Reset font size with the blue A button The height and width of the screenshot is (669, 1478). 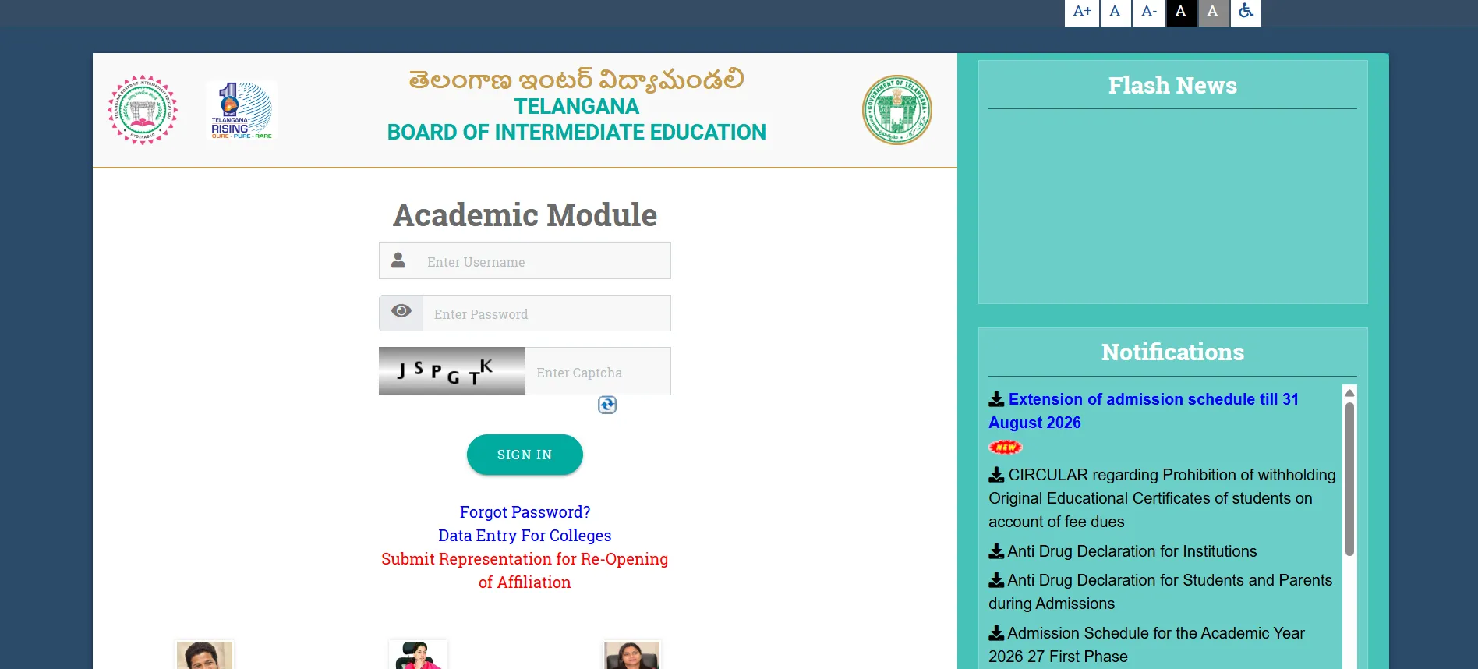1116,12
